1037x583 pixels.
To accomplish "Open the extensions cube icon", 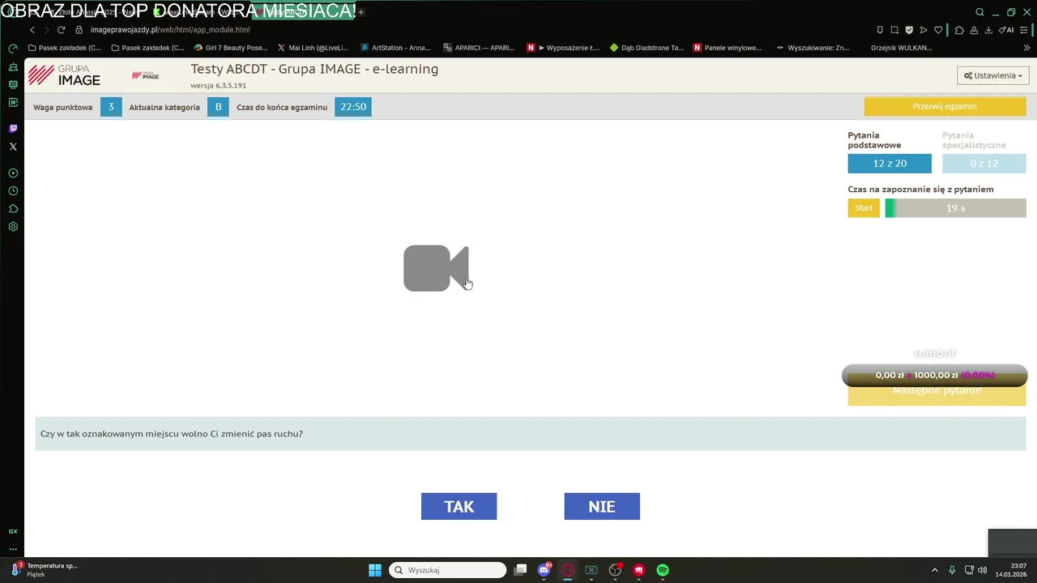I will tap(959, 30).
